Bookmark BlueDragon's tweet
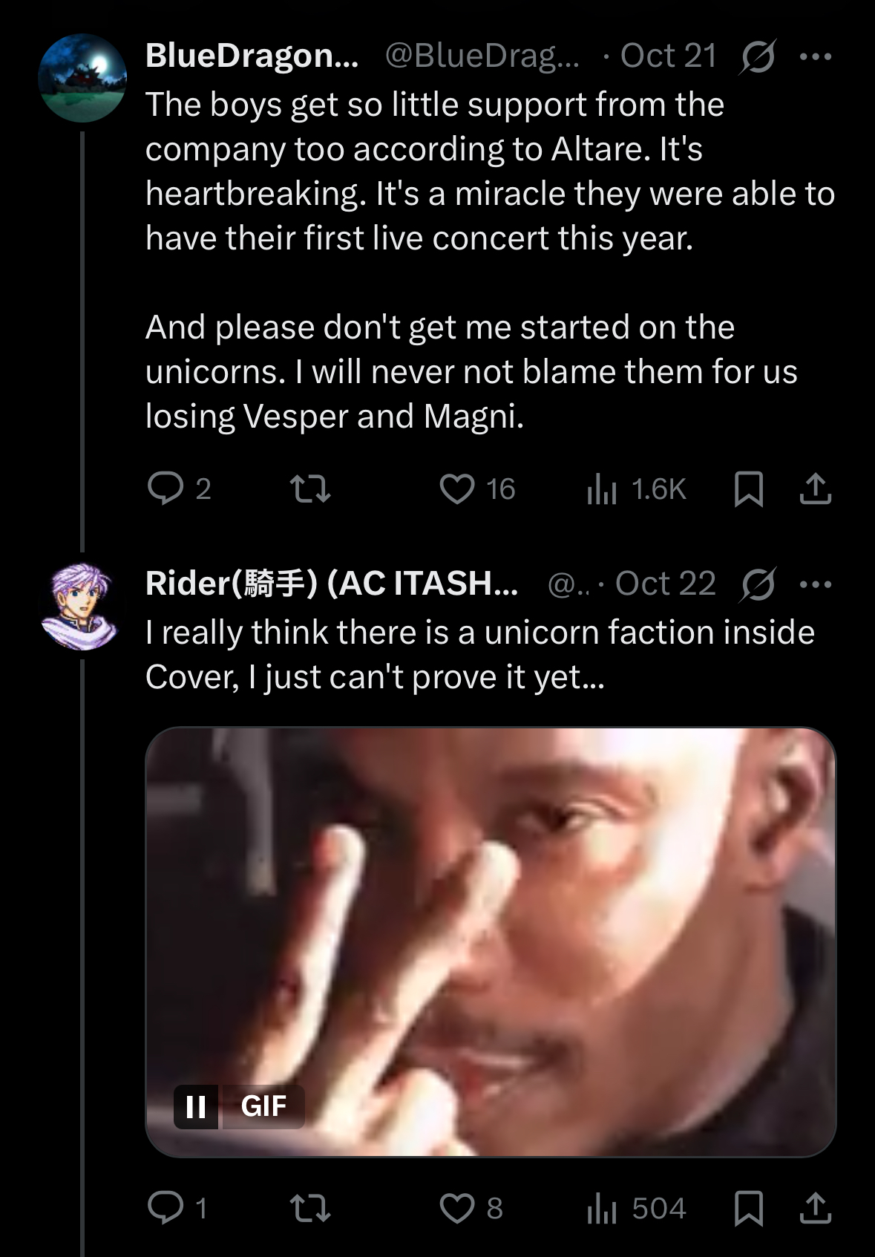Image resolution: width=875 pixels, height=1257 pixels. click(748, 489)
